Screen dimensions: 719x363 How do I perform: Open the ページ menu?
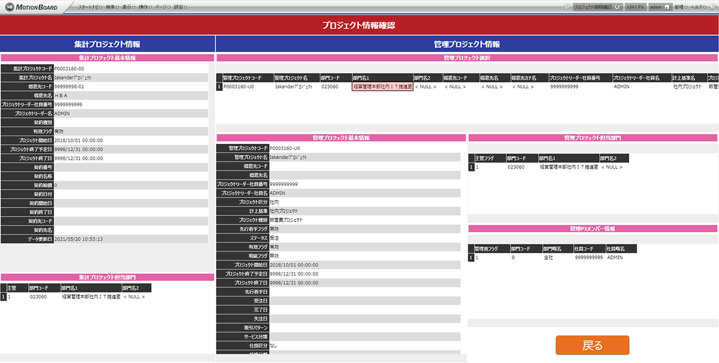point(163,7)
